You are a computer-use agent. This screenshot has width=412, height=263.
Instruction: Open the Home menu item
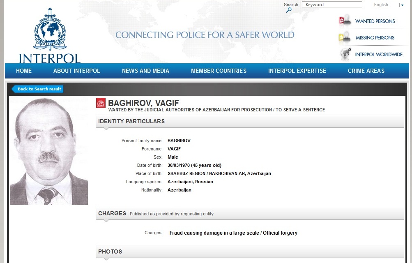[24, 71]
